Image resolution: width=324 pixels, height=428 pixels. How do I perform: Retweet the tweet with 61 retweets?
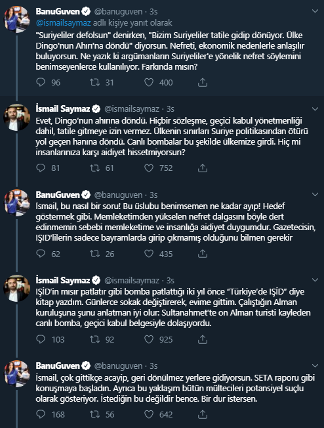(x=94, y=168)
